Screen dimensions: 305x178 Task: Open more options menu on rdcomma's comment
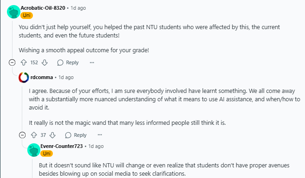tap(100, 135)
